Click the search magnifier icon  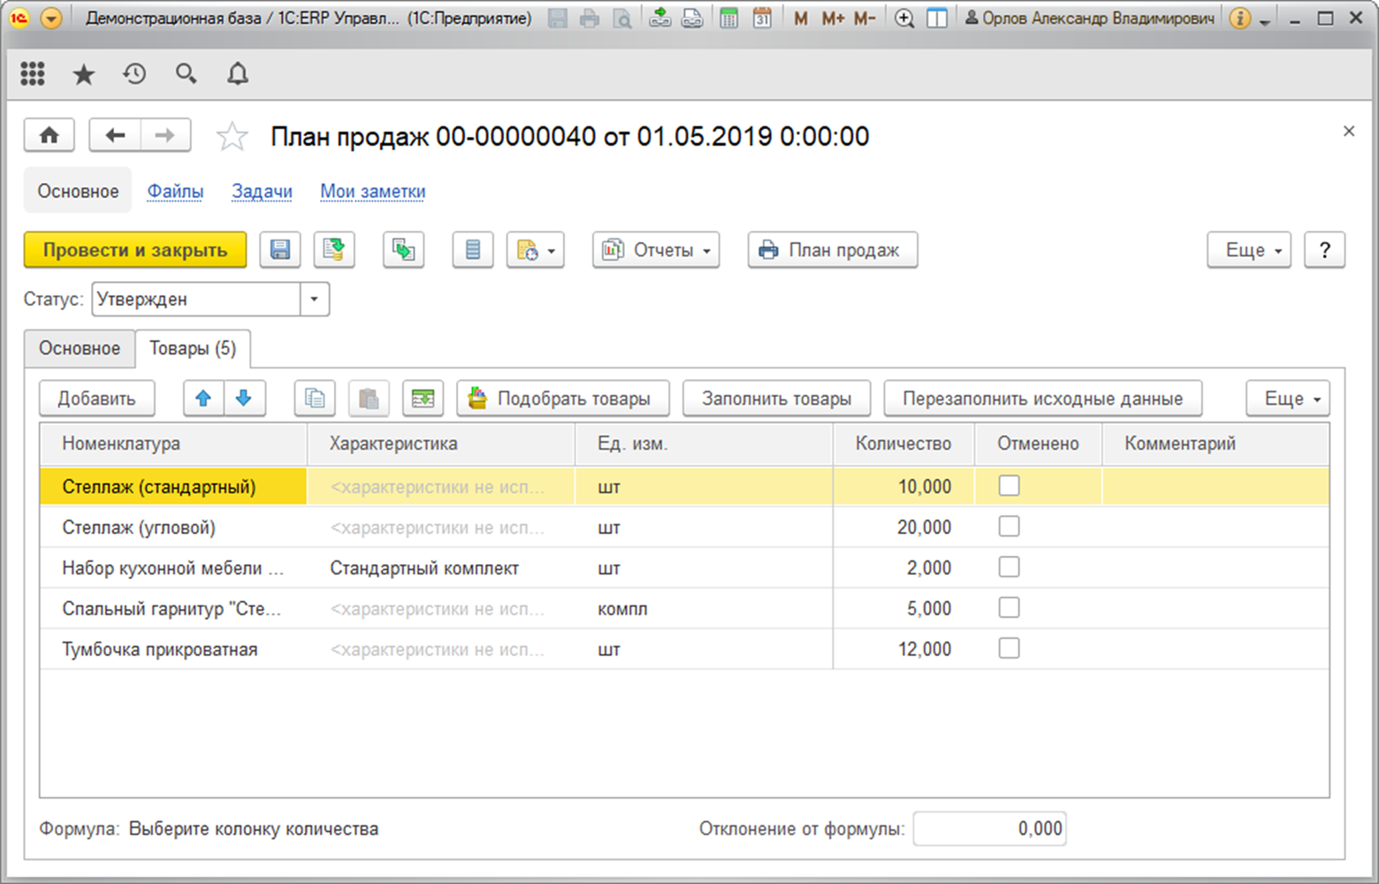pyautogui.click(x=186, y=74)
